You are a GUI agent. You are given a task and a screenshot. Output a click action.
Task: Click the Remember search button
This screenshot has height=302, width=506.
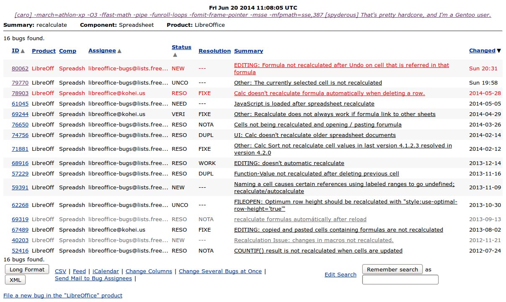click(392, 269)
